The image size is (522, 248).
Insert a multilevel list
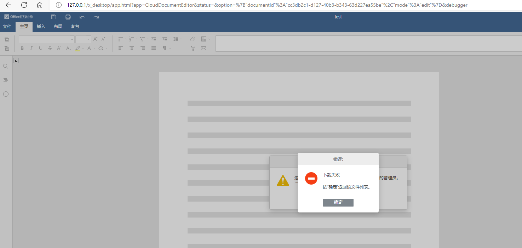point(143,39)
